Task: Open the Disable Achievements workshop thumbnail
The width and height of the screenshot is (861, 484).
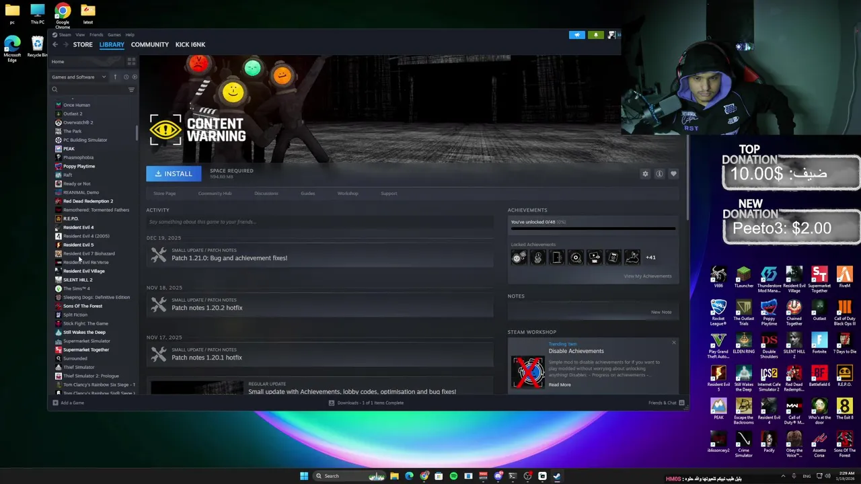Action: coord(528,372)
